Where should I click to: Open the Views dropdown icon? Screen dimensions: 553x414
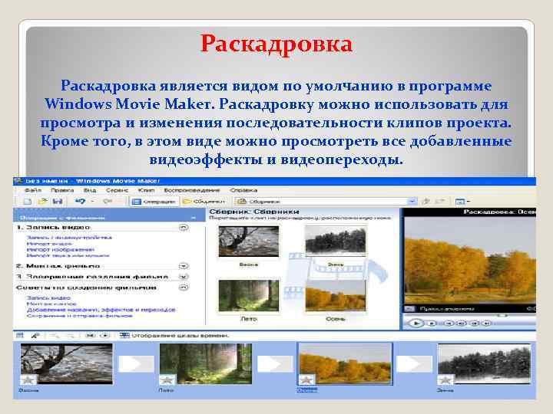coord(462,202)
